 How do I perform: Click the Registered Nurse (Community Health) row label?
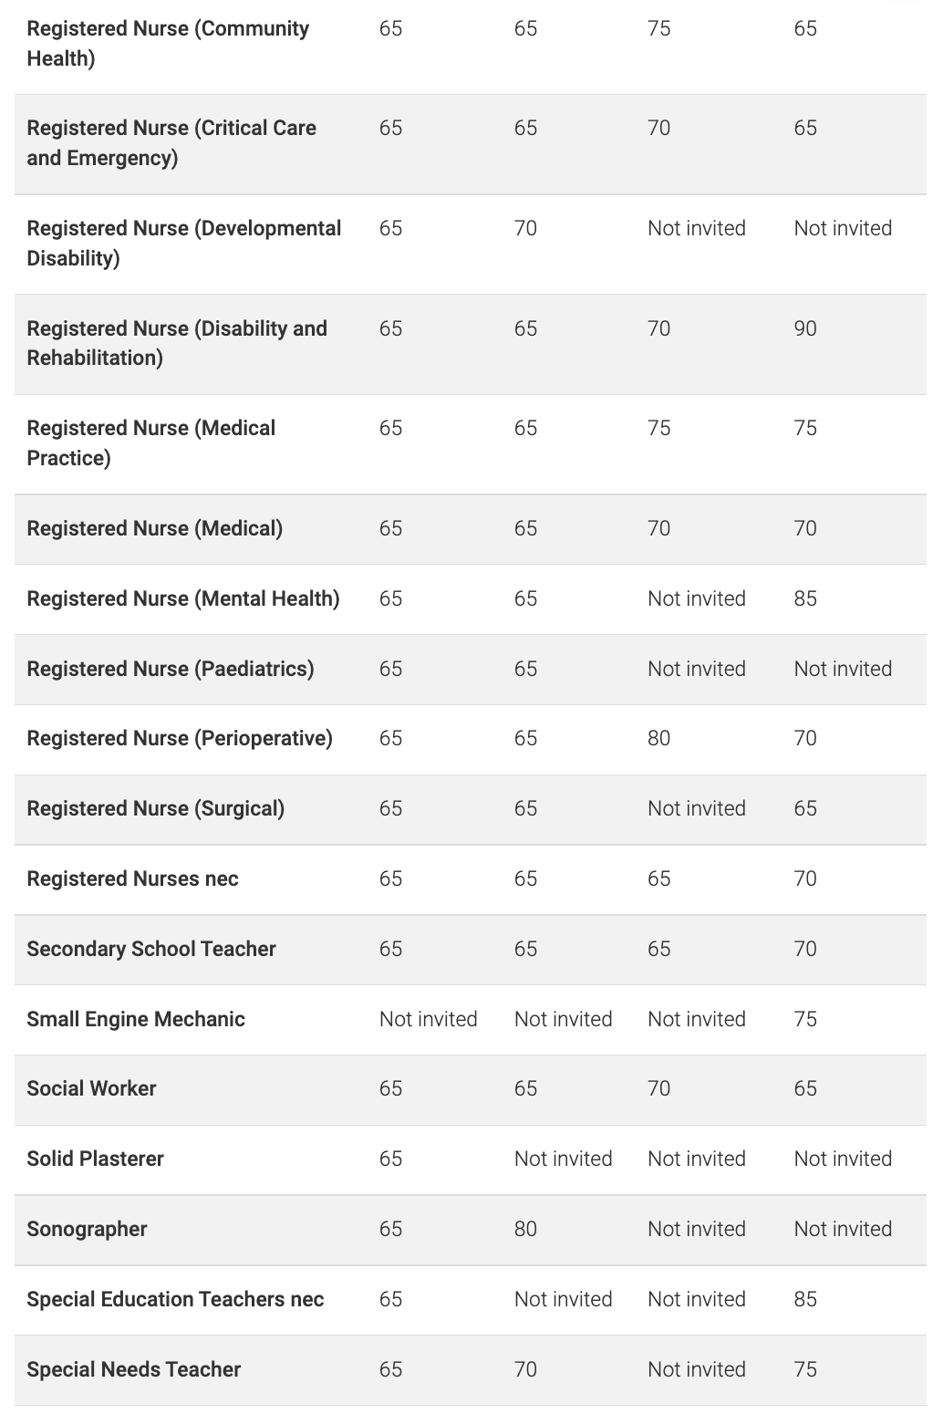[x=168, y=44]
